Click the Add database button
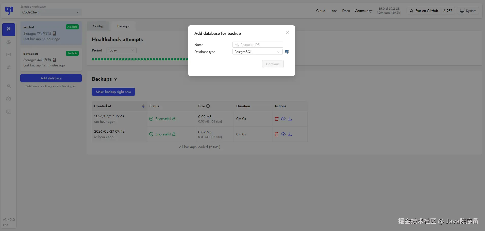Viewport: 485px width, 231px height. point(51,78)
